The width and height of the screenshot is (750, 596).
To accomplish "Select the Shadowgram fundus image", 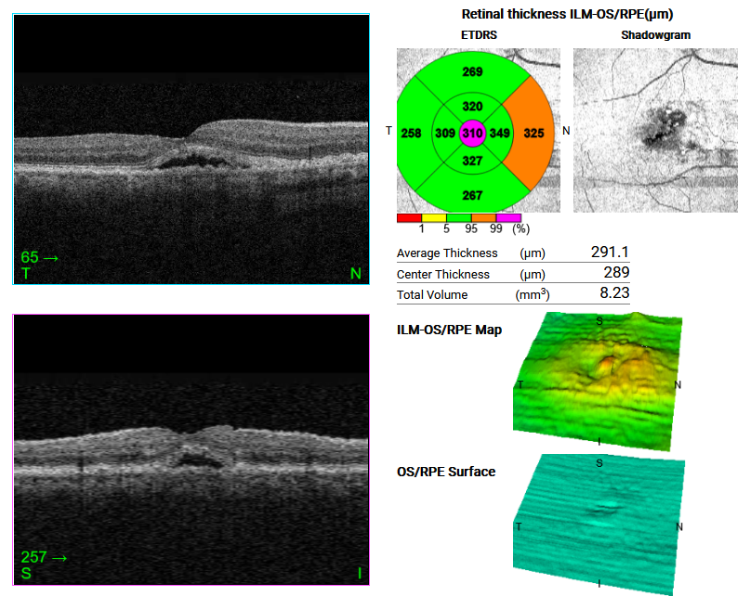I will (655, 130).
